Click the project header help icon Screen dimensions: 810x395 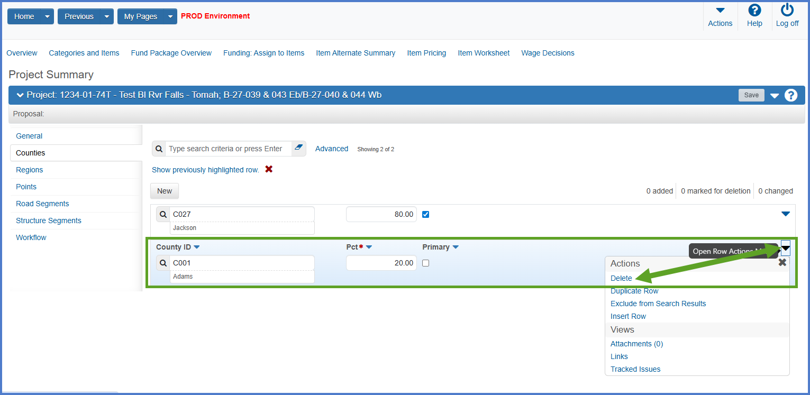790,95
